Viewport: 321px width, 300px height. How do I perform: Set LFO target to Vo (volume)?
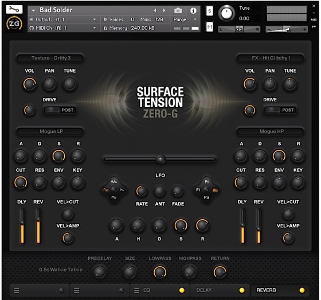(215, 190)
